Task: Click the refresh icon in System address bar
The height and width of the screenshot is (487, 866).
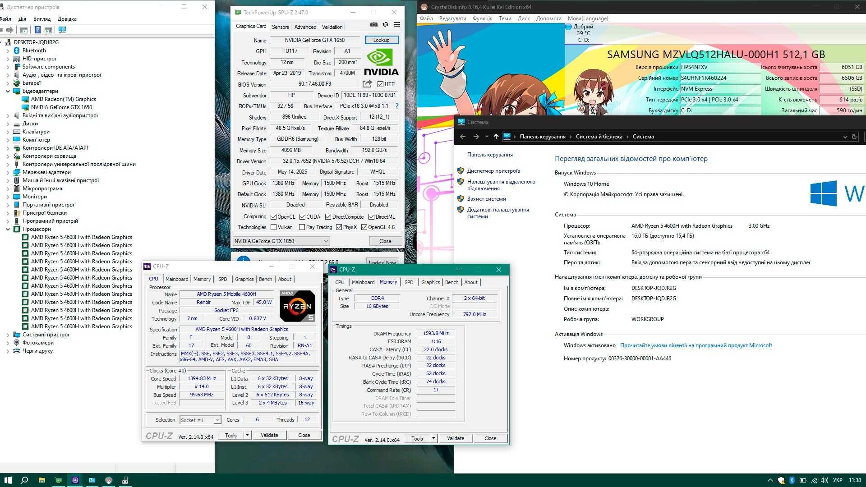Action: click(x=854, y=137)
